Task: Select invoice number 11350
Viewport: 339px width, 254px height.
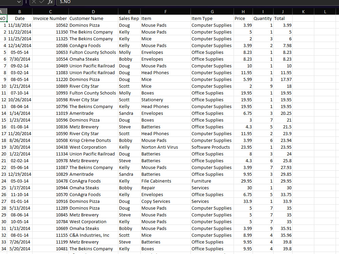Action: (x=51, y=32)
